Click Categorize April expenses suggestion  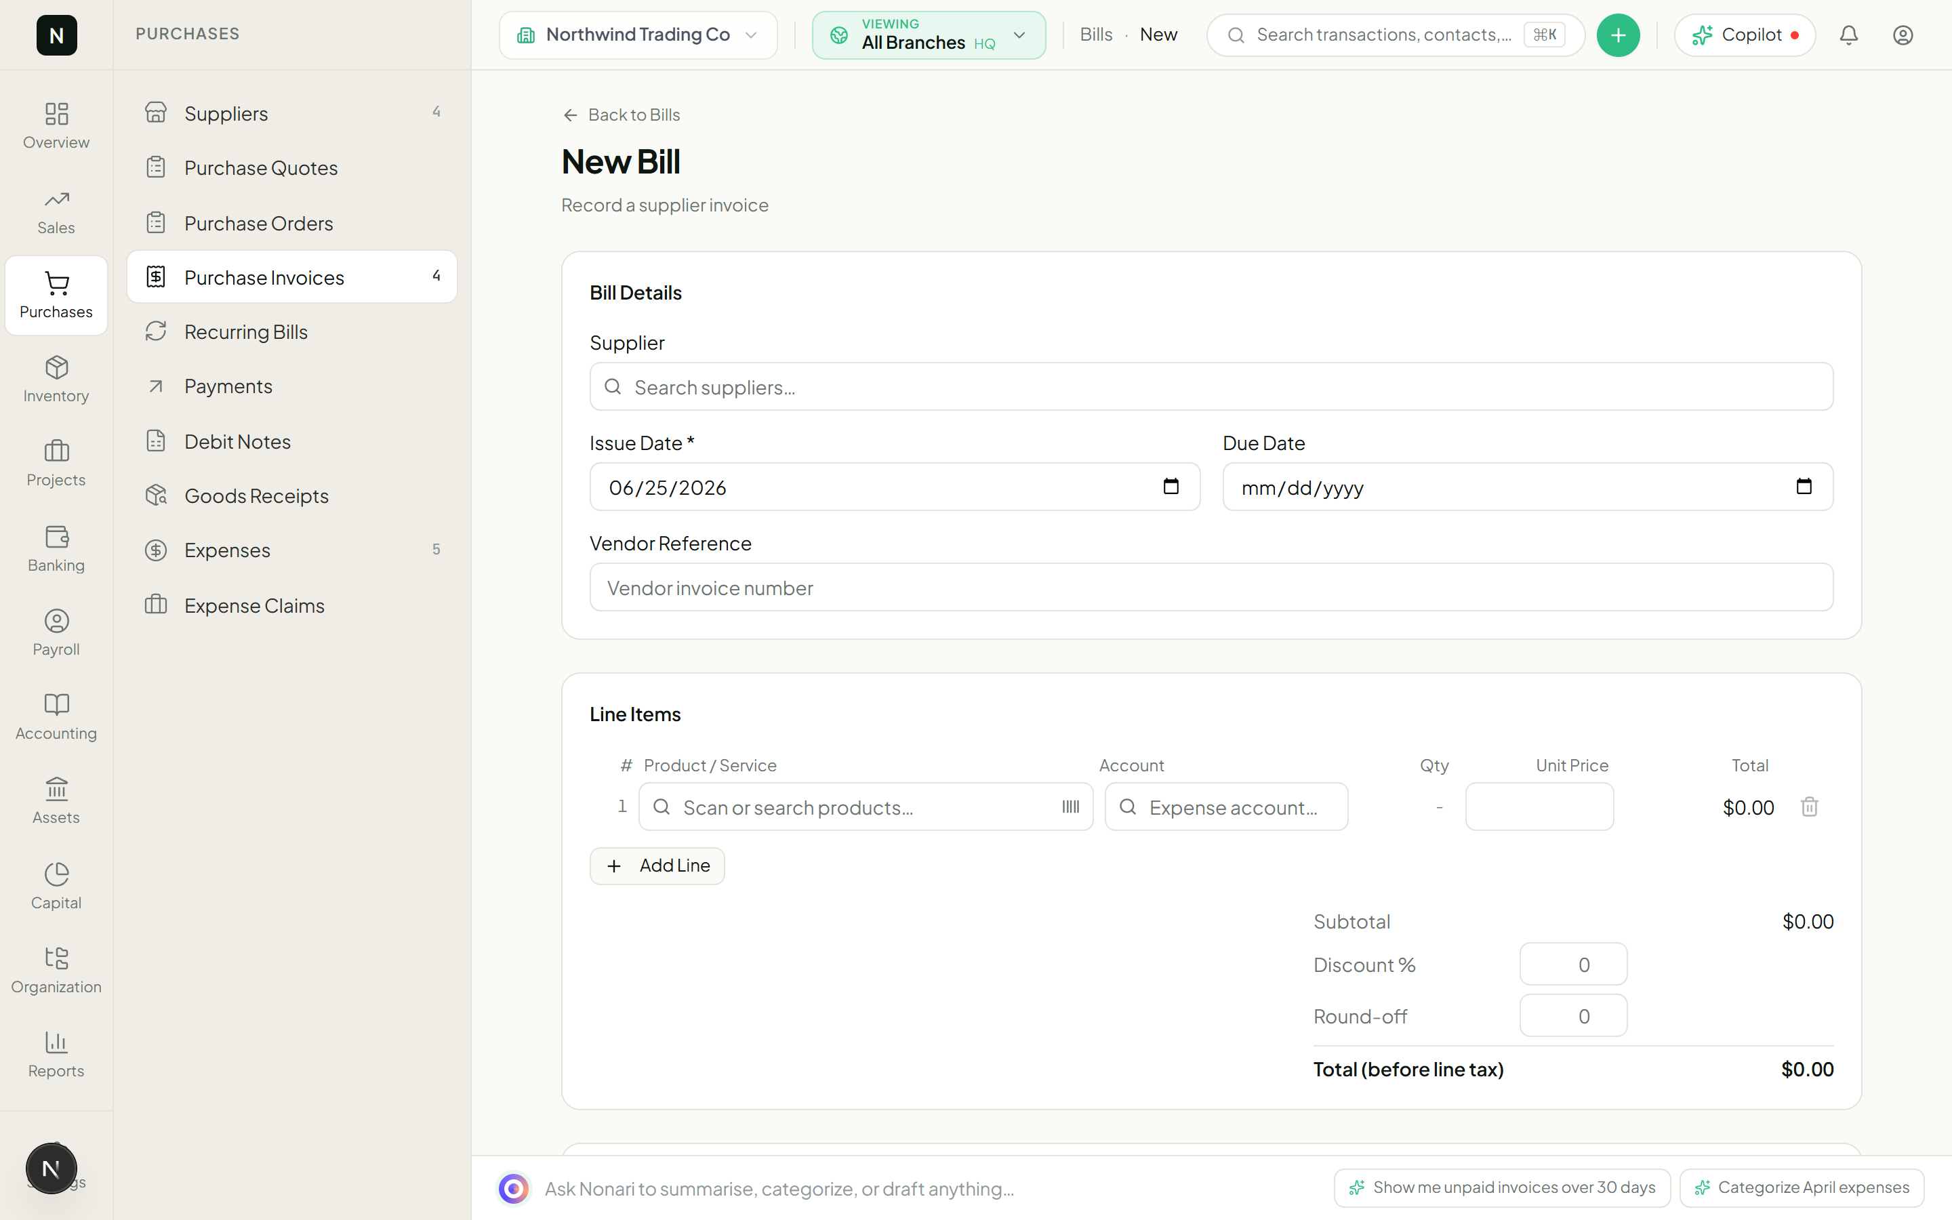1802,1187
